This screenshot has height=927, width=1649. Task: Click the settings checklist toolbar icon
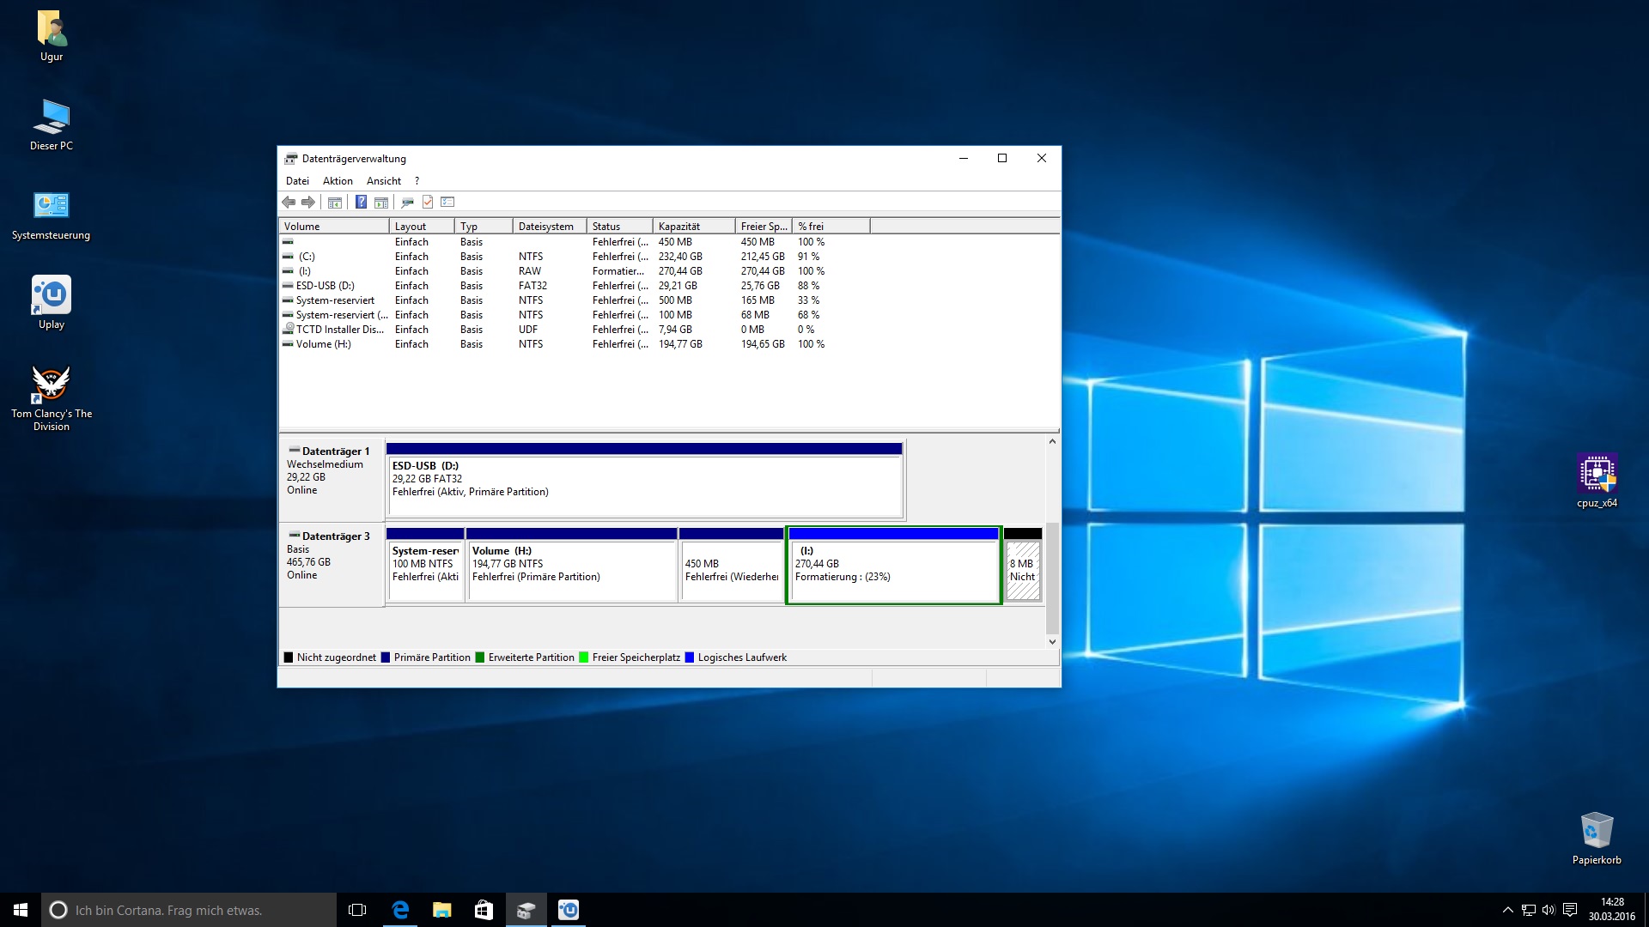[447, 203]
